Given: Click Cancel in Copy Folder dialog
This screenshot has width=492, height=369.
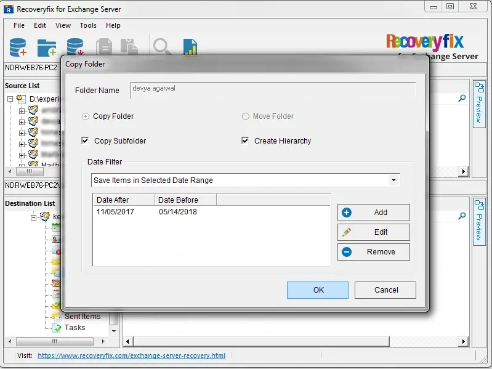Looking at the screenshot, I should pos(385,290).
